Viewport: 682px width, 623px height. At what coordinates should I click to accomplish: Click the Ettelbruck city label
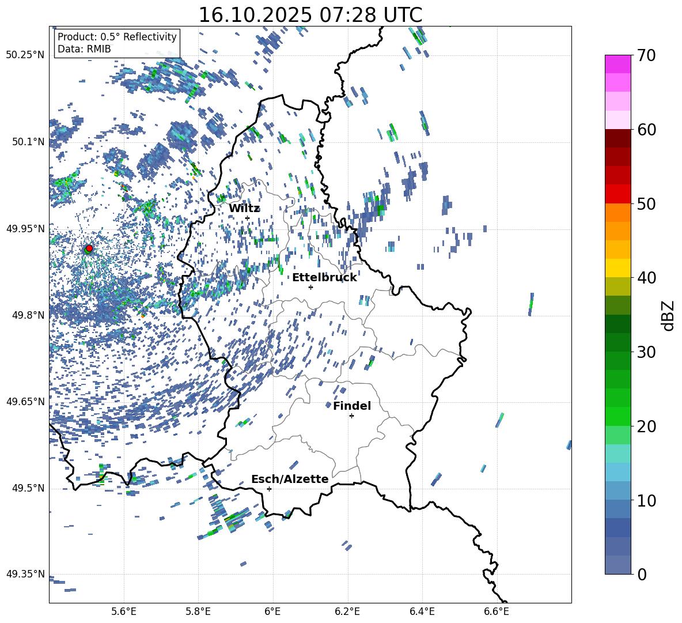324,278
